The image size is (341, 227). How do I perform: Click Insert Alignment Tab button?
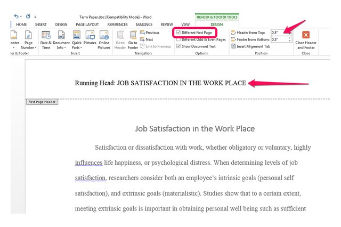[250, 46]
